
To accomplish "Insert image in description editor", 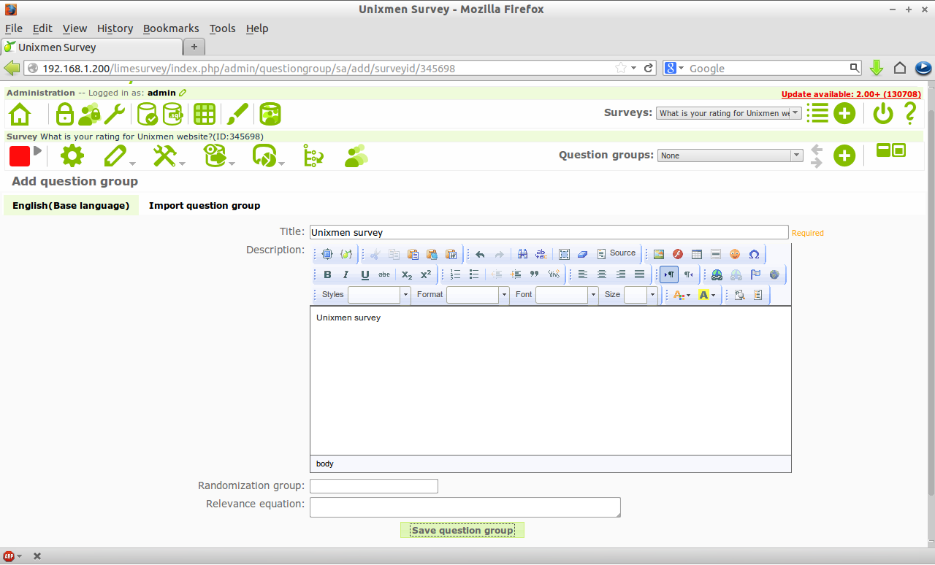I will tap(659, 254).
